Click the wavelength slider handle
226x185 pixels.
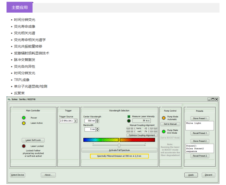(x=119, y=145)
